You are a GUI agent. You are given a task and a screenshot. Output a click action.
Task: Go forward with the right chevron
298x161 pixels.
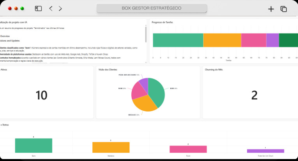pyautogui.click(x=60, y=8)
